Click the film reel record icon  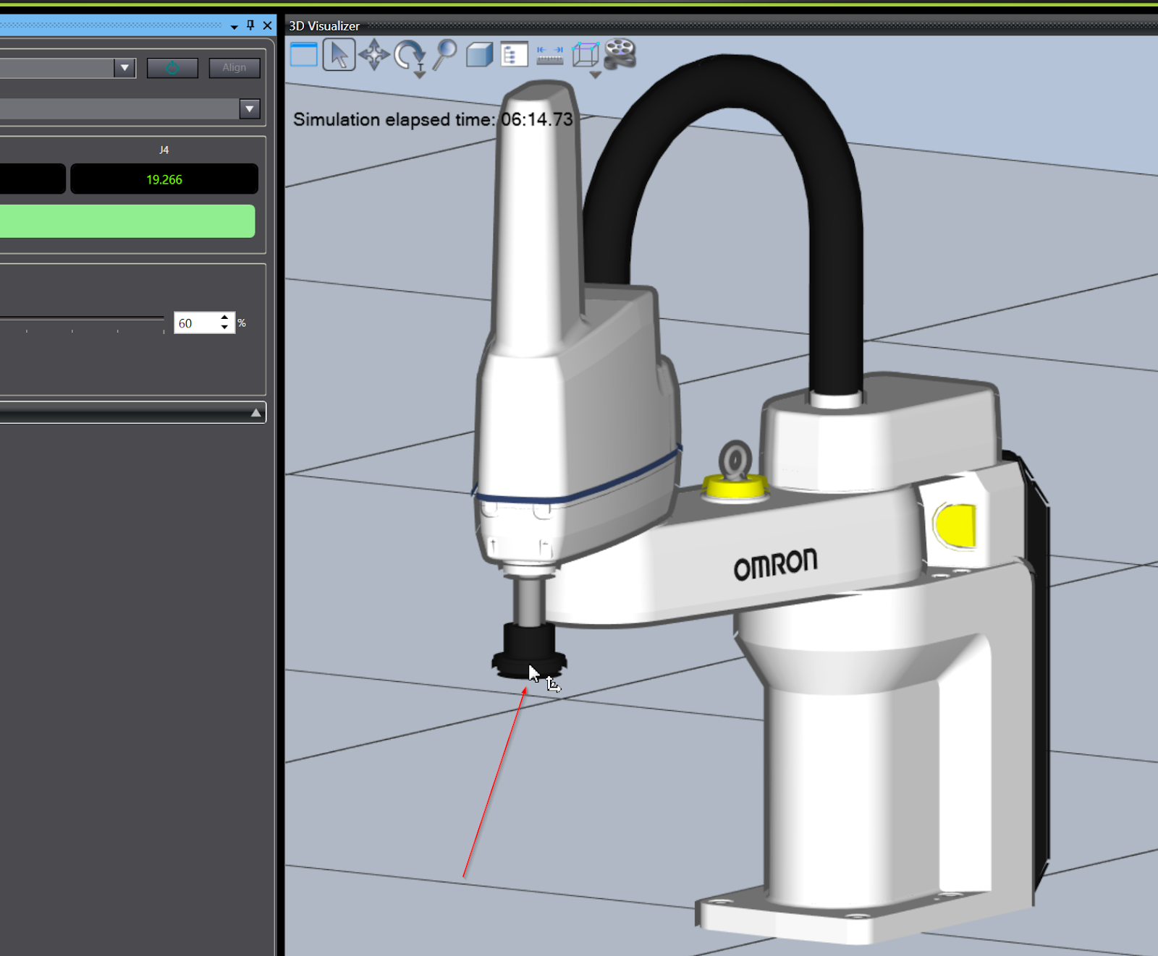tap(620, 54)
